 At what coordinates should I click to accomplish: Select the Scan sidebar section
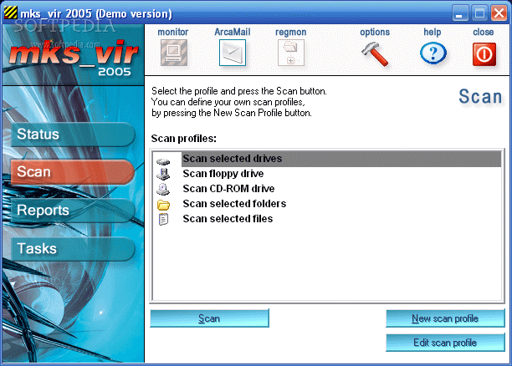coord(73,172)
